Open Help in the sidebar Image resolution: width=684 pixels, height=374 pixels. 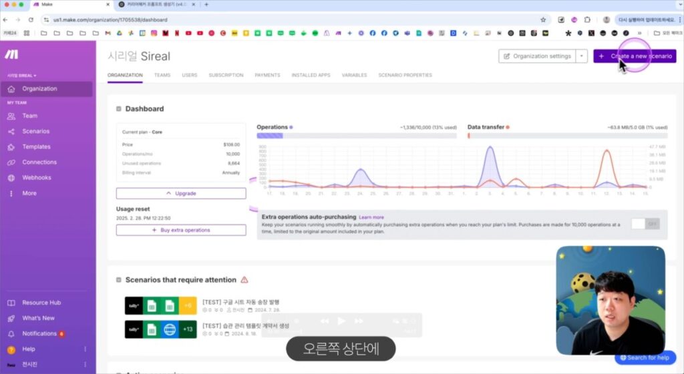coord(28,349)
